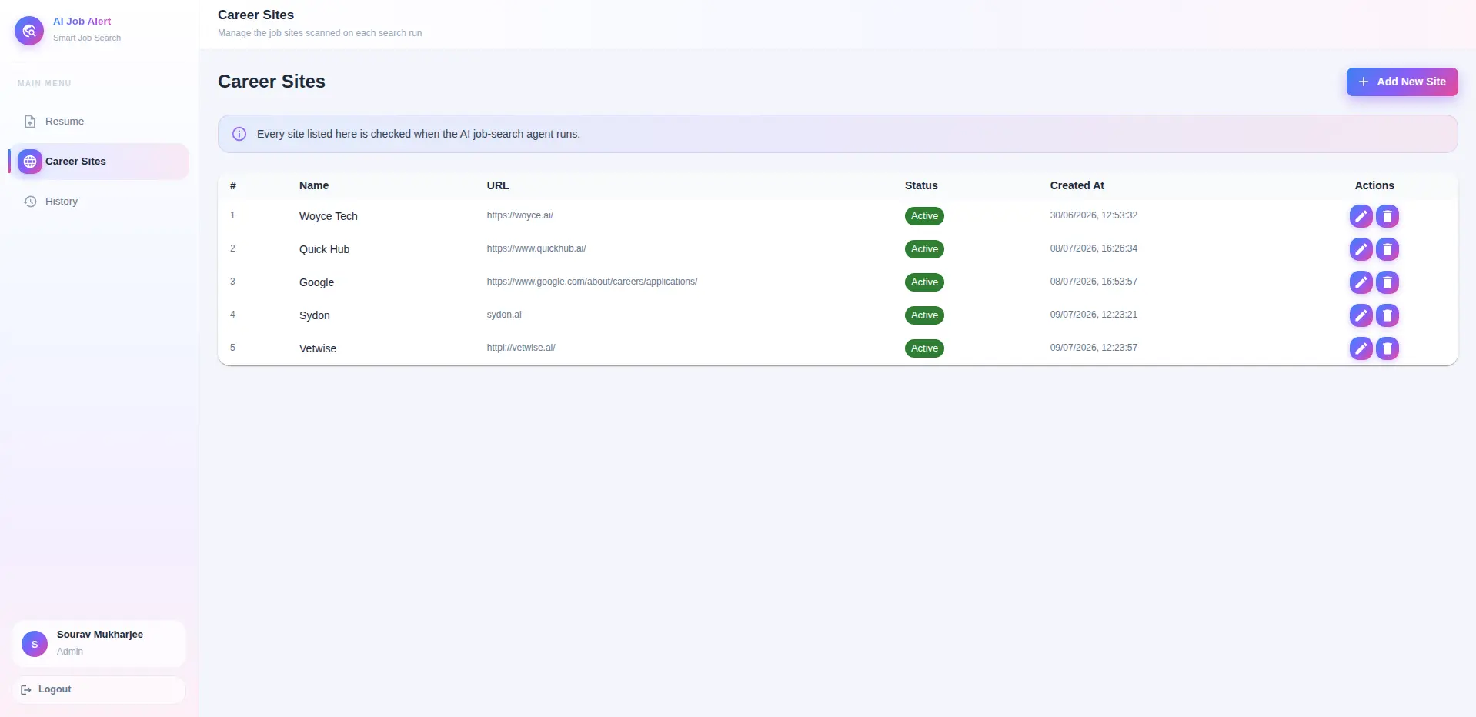Select the Sydon name cell
Viewport: 1476px width, 717px height.
pyautogui.click(x=315, y=315)
